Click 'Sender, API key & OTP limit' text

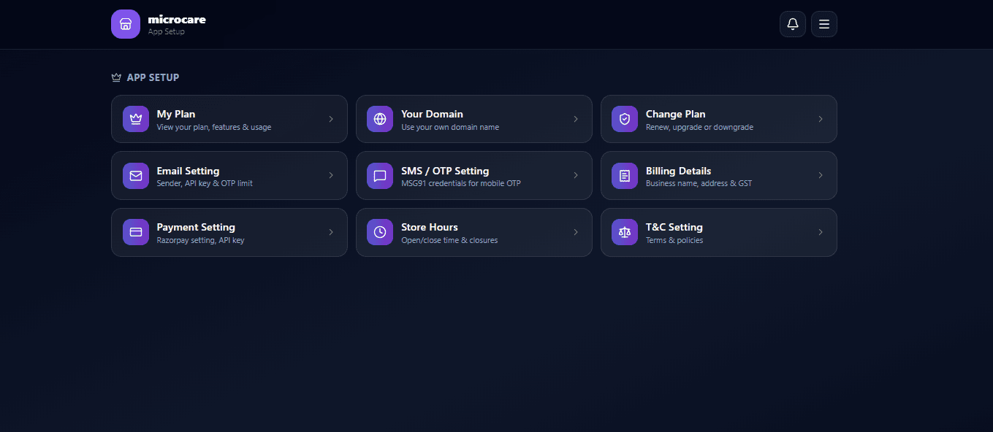coord(205,183)
